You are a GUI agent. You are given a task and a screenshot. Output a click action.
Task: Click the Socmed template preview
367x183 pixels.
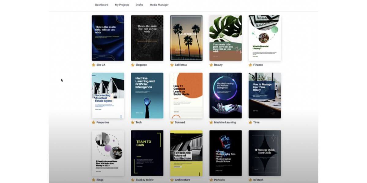[186, 95]
